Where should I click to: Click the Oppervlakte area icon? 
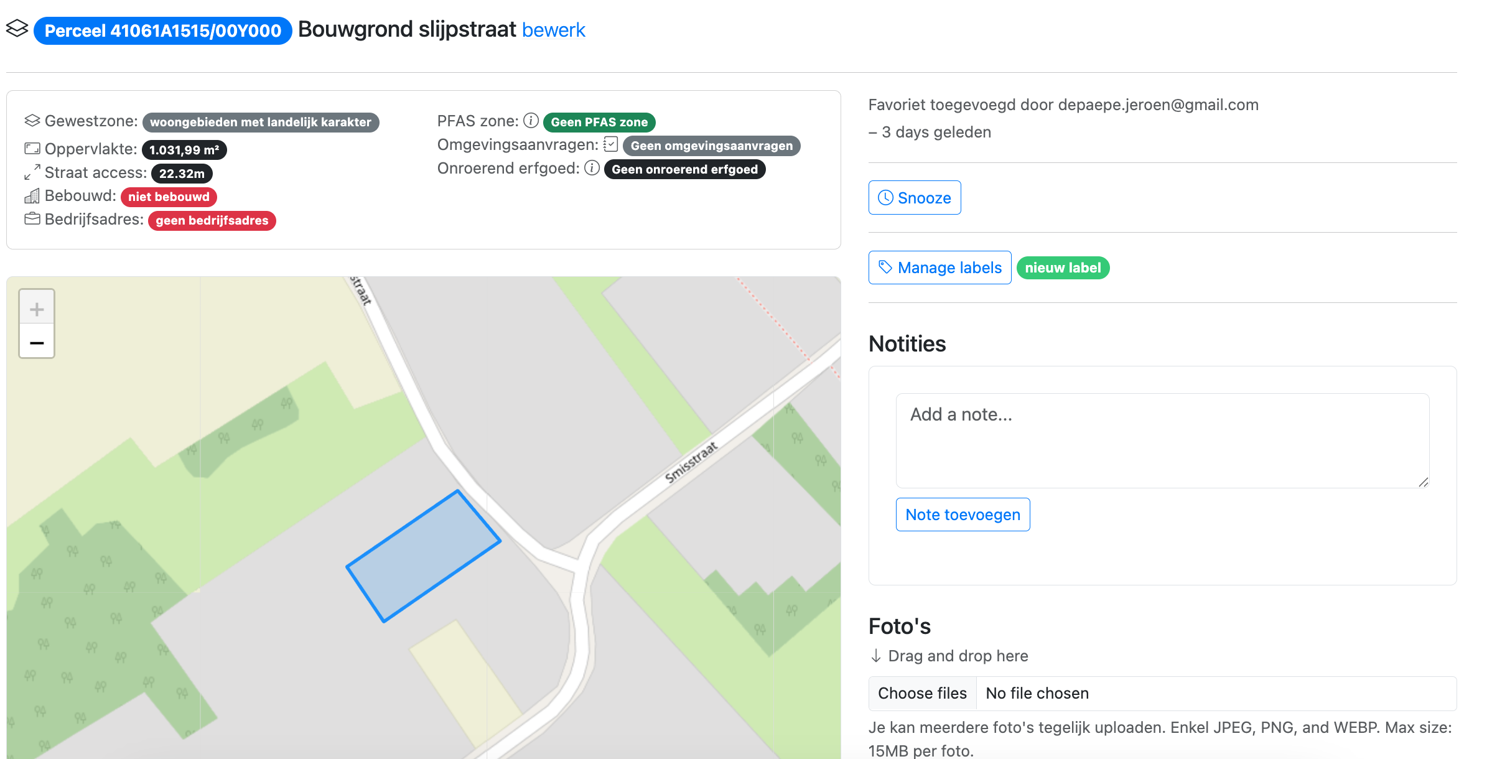click(x=32, y=149)
